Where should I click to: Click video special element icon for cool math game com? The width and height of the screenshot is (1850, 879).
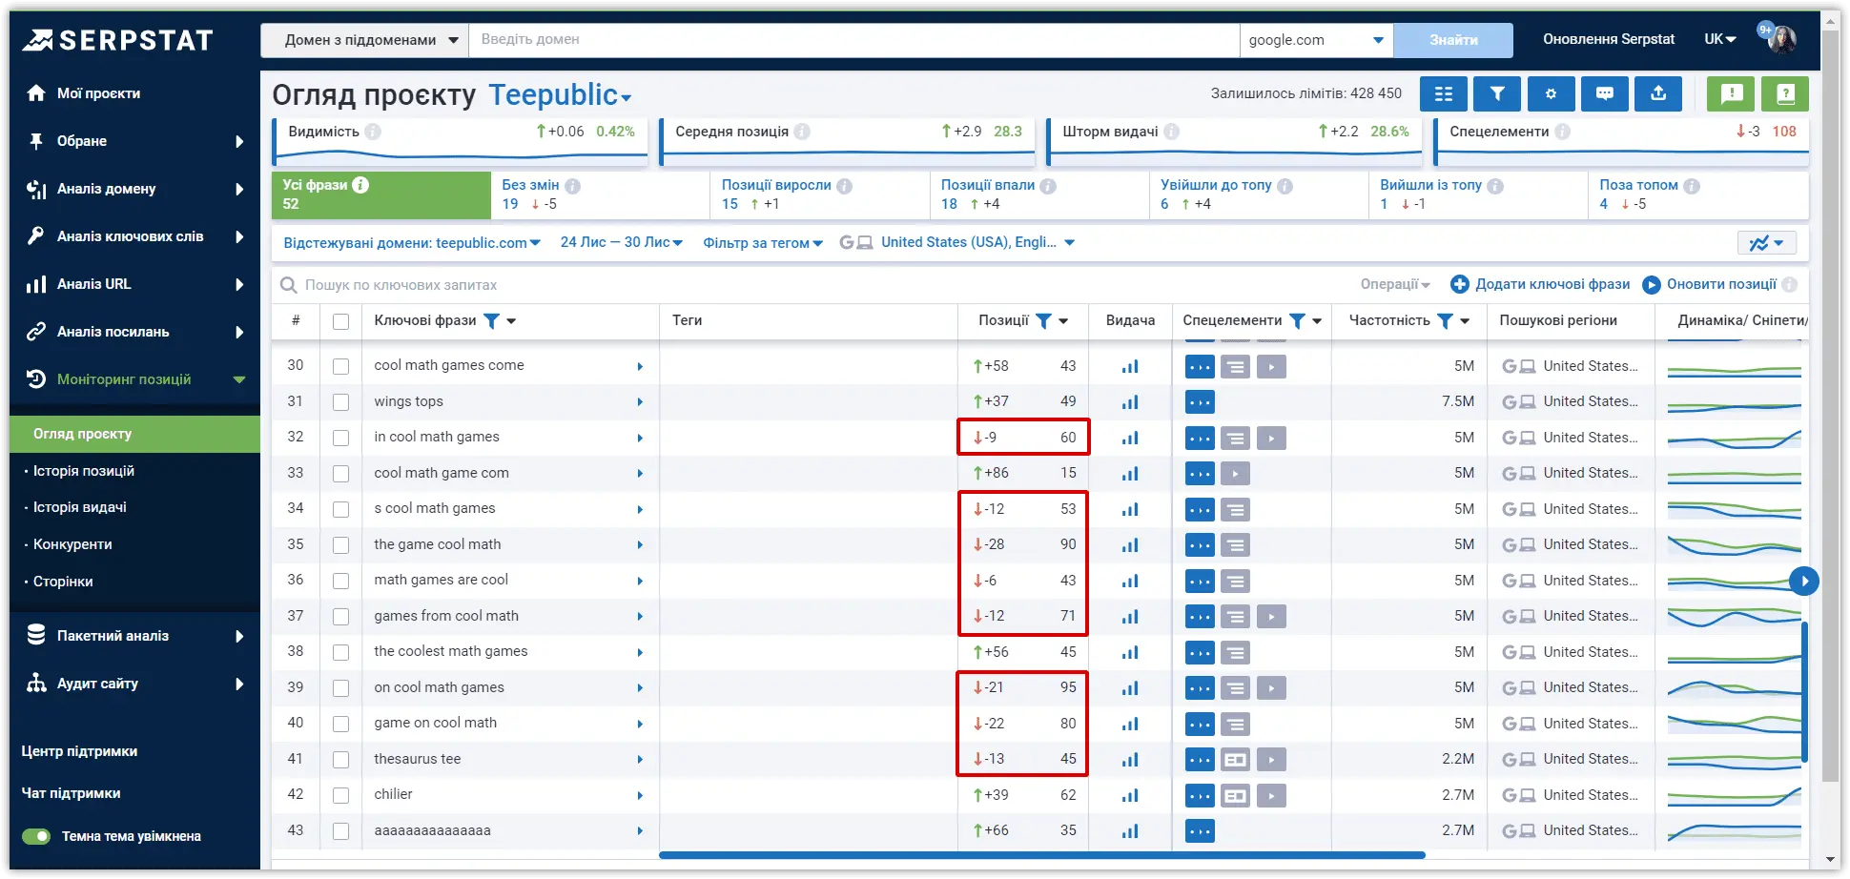coord(1235,474)
